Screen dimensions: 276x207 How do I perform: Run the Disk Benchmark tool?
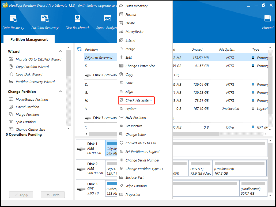point(77,21)
